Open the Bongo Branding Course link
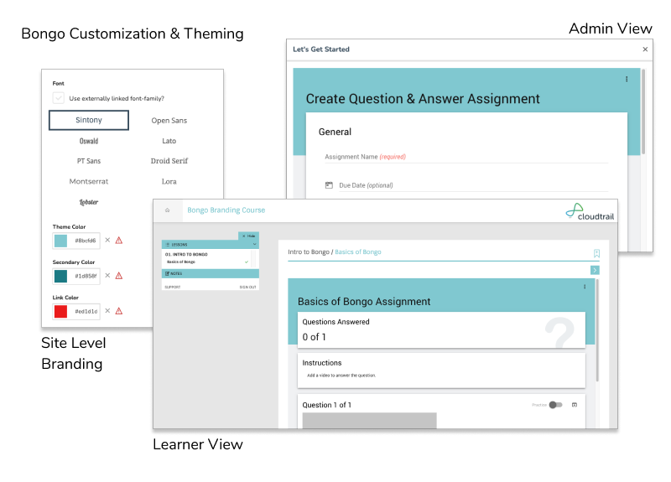 tap(226, 210)
